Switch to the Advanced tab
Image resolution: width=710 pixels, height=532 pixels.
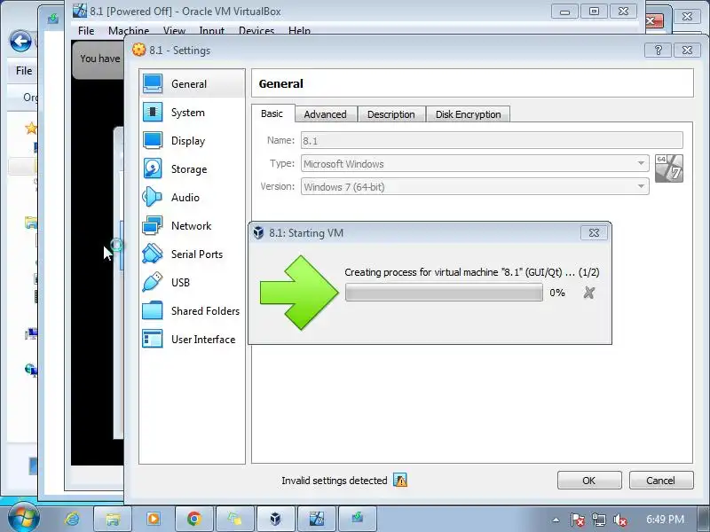coord(325,114)
